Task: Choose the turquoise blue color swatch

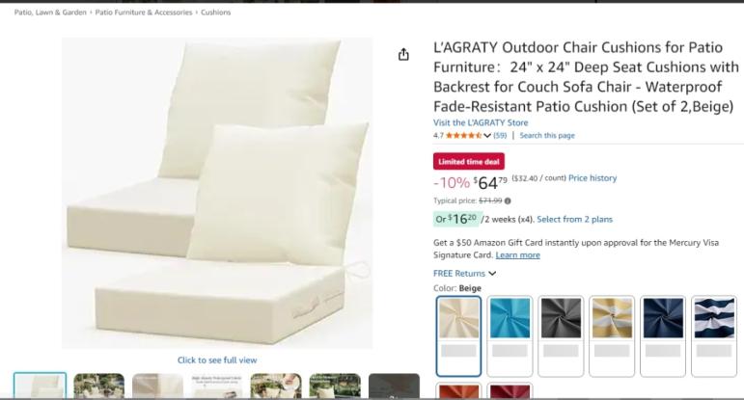Action: tap(510, 336)
